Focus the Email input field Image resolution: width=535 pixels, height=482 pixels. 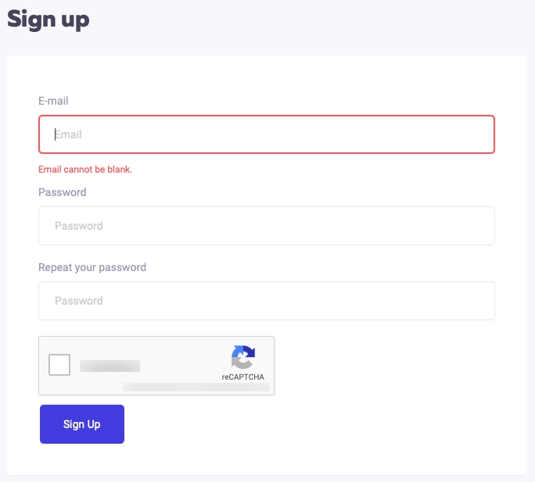click(266, 134)
